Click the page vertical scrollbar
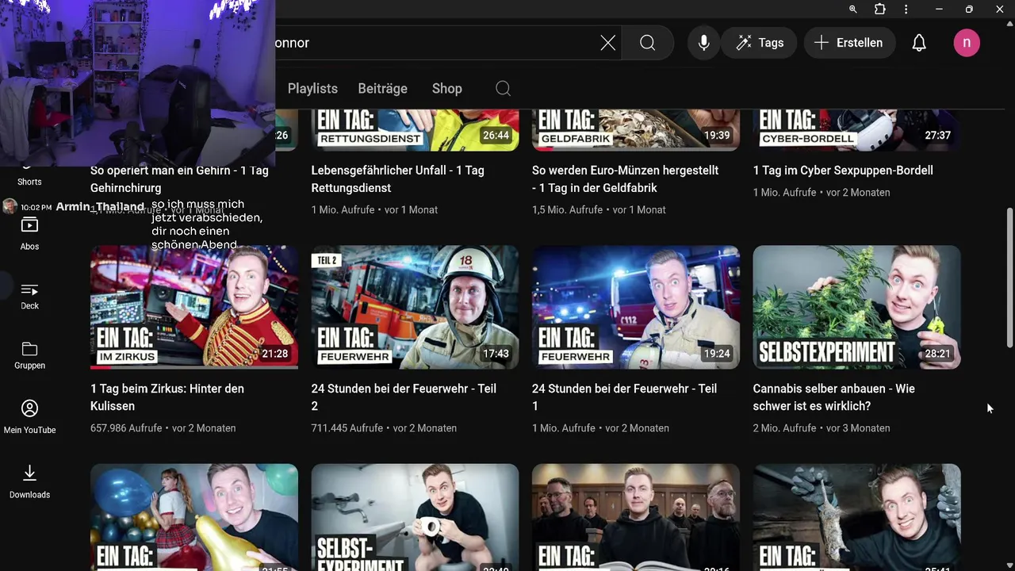This screenshot has height=571, width=1015. pyautogui.click(x=1009, y=278)
